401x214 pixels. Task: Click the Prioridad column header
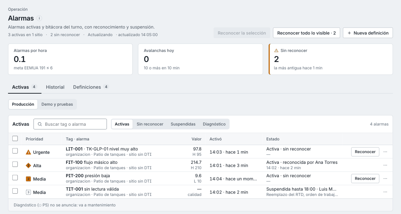tap(34, 139)
